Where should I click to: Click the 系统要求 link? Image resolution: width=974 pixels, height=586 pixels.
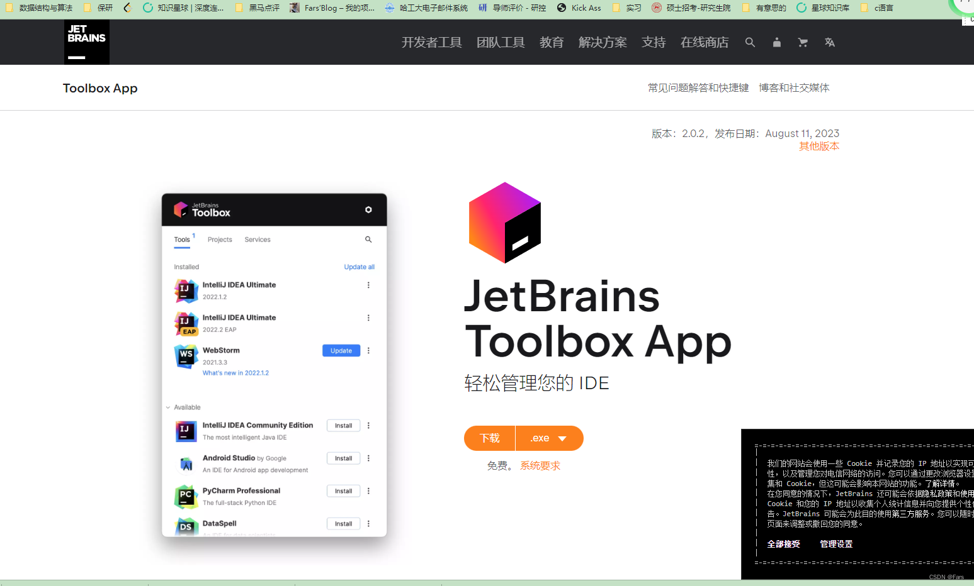click(x=540, y=466)
